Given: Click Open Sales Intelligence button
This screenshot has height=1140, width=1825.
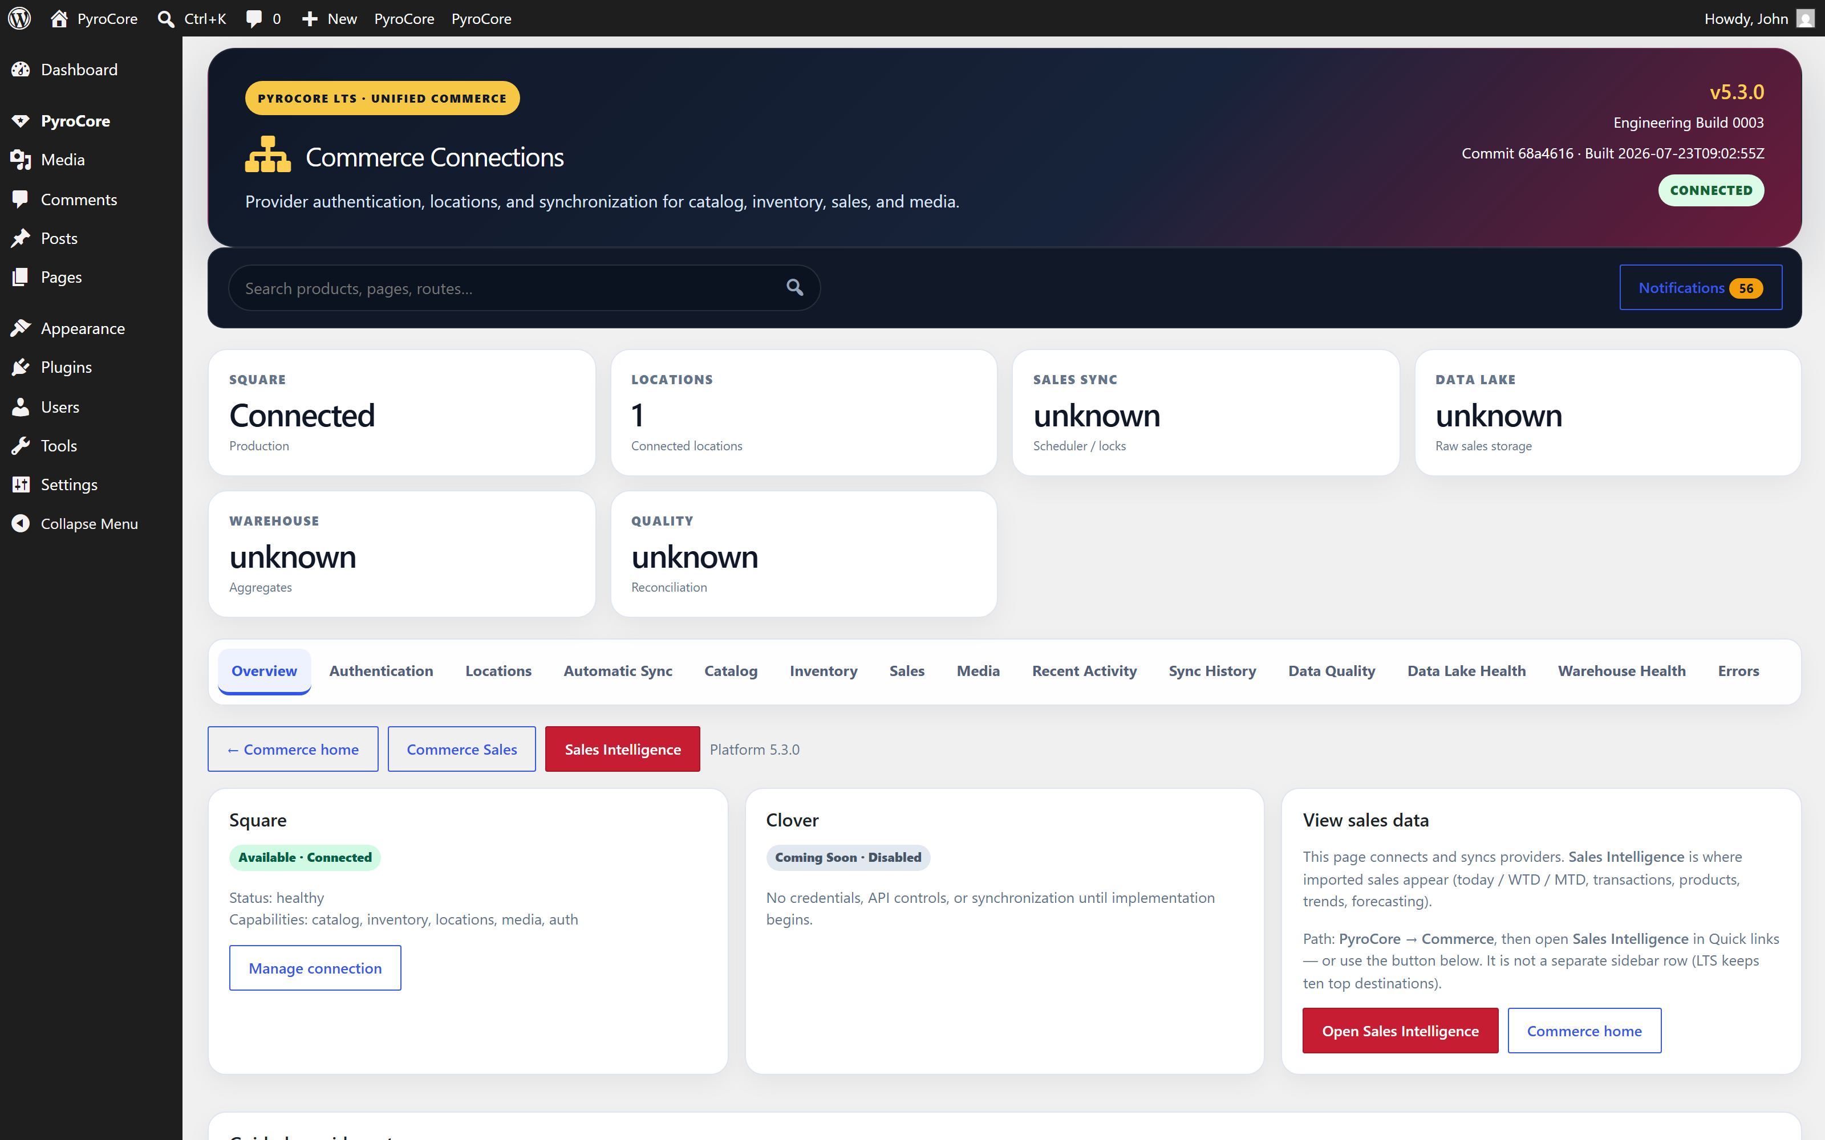Looking at the screenshot, I should point(1401,1031).
